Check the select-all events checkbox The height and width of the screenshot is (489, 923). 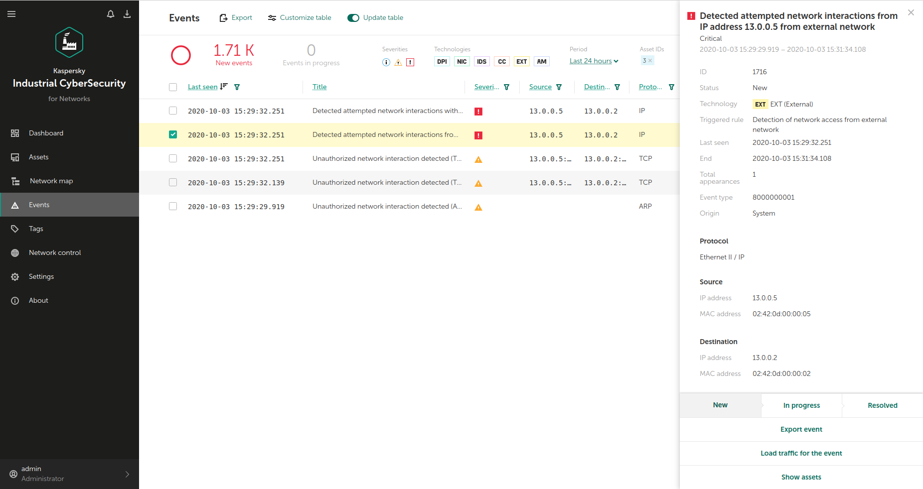173,87
